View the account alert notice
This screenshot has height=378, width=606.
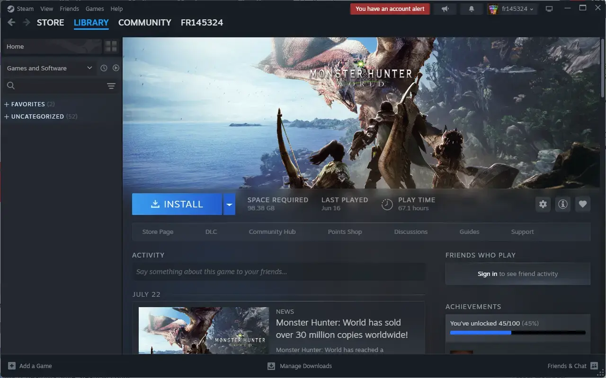[390, 9]
